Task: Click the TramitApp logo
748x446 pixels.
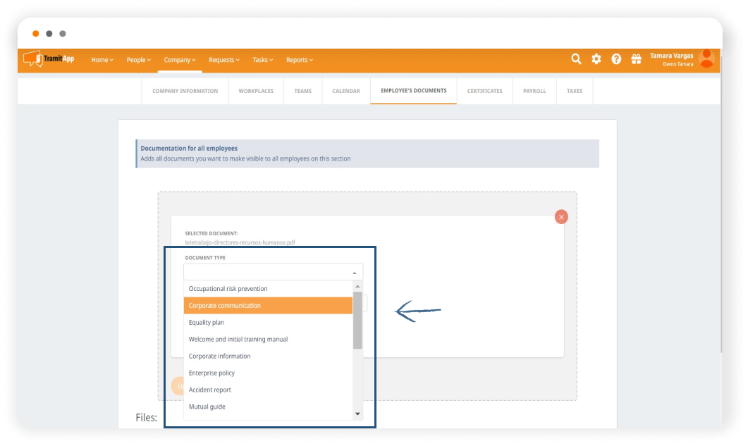Action: (49, 59)
